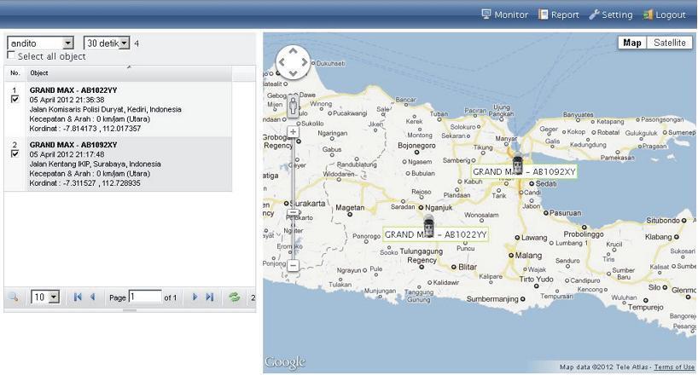Click coordinates -7.311527 , 112.728935
Viewport: 698px width, 375px height.
click(x=101, y=183)
